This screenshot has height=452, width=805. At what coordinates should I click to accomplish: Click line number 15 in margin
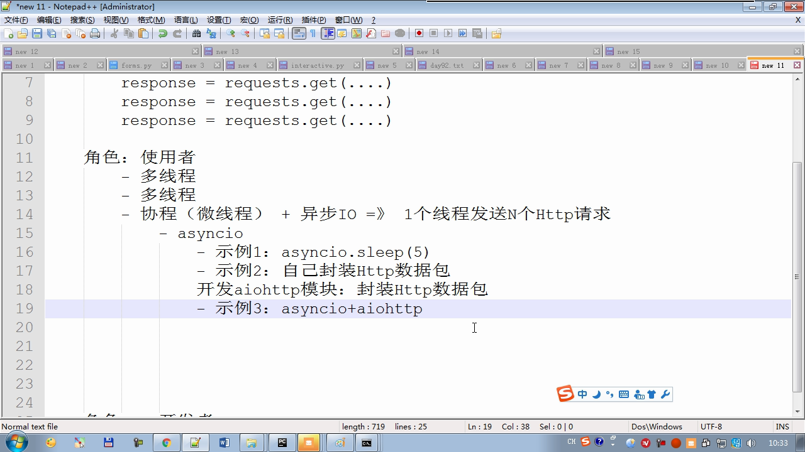[x=25, y=233]
